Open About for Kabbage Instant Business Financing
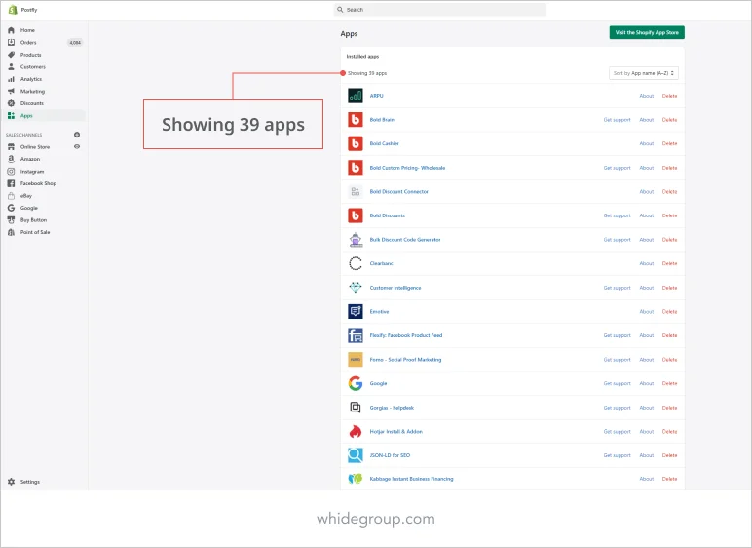This screenshot has width=752, height=548. click(x=647, y=479)
